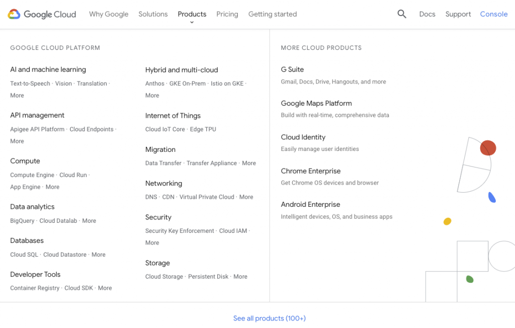
Task: Open Edge TPU link
Action: click(203, 129)
